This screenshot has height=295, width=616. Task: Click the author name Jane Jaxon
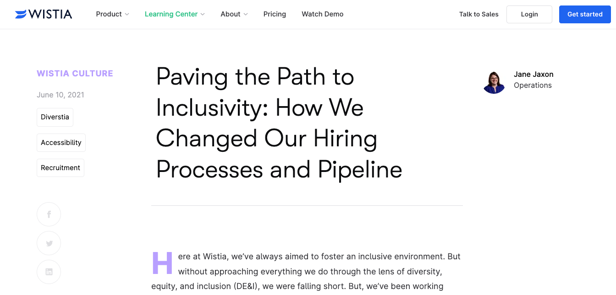(533, 74)
